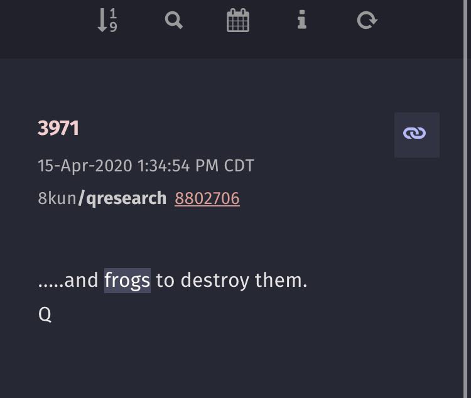Click the leading dots before 'and'
471x398 pixels.
coord(51,286)
